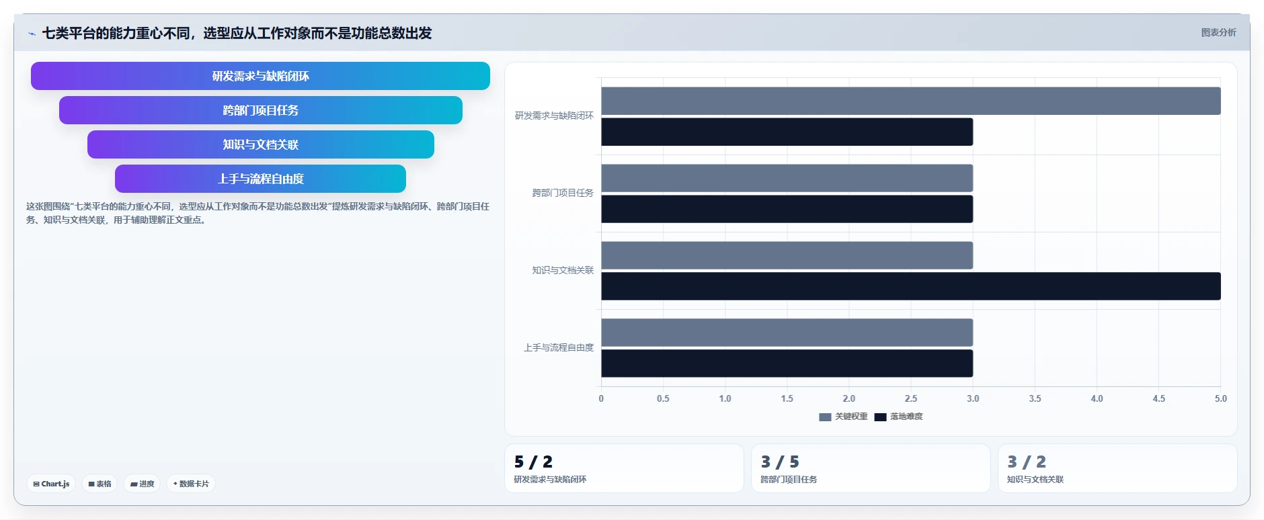Click 关键权重 bar for 研发需求与缺陷闭环
This screenshot has height=520, width=1264.
tap(911, 101)
